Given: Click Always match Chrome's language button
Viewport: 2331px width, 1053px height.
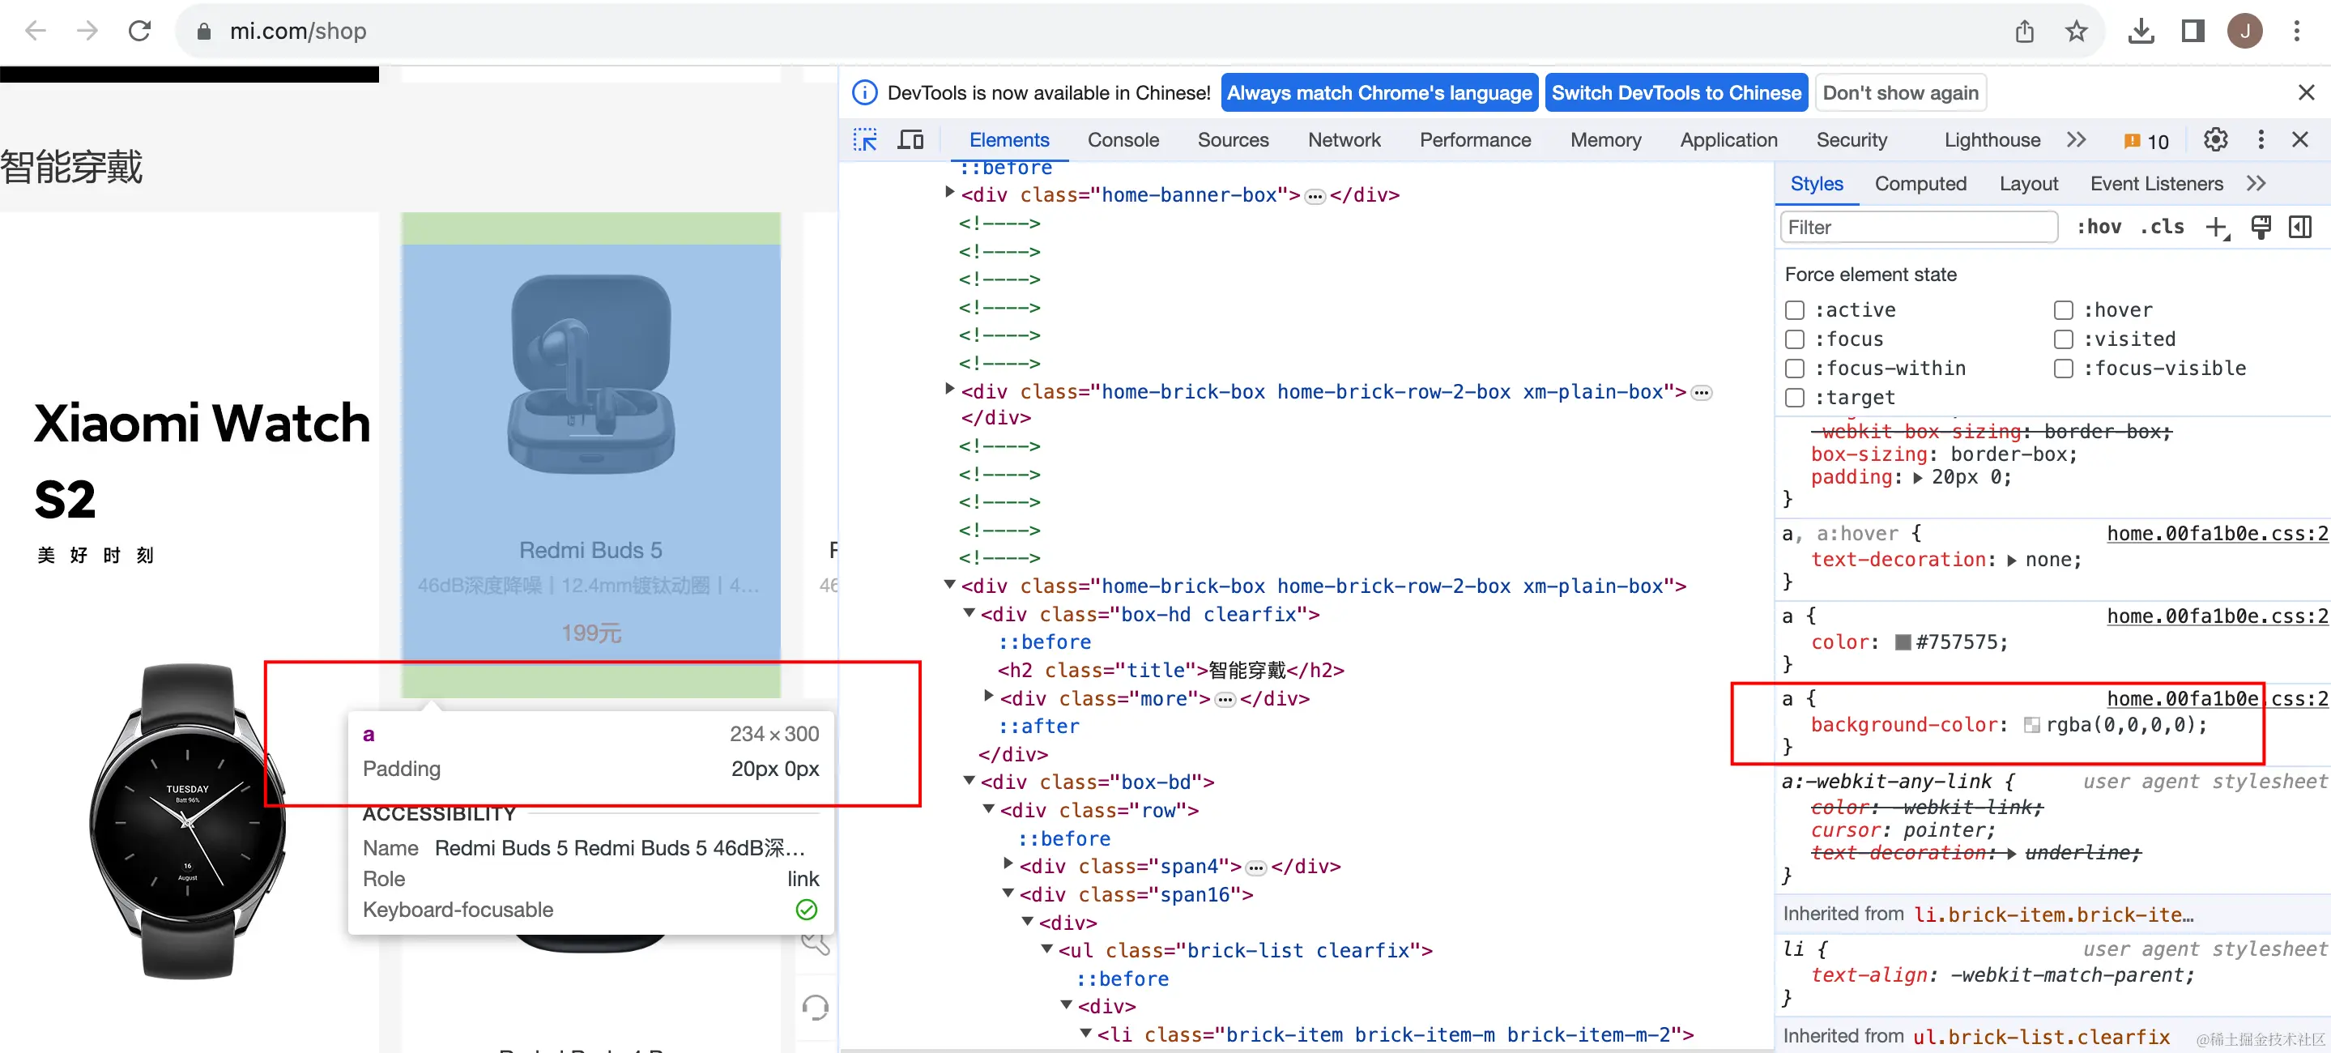Looking at the screenshot, I should coord(1379,92).
